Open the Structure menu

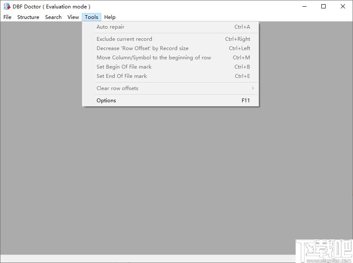tap(28, 17)
